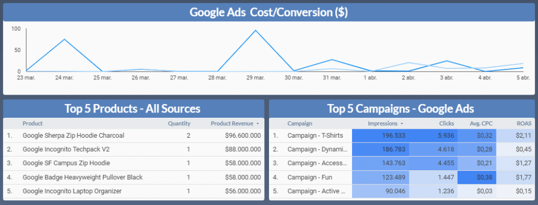
Task: Select Campaign - Active … row
Action: (x=402, y=191)
